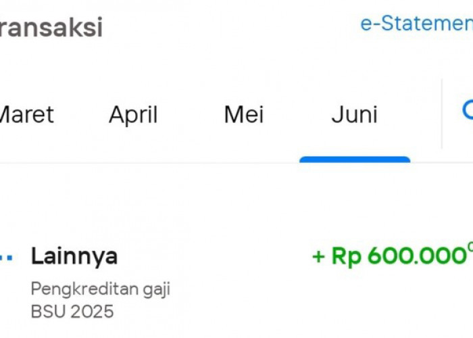Image resolution: width=473 pixels, height=338 pixels.
Task: Tap the blue search icon beside the month tabs
Action: coord(468,110)
